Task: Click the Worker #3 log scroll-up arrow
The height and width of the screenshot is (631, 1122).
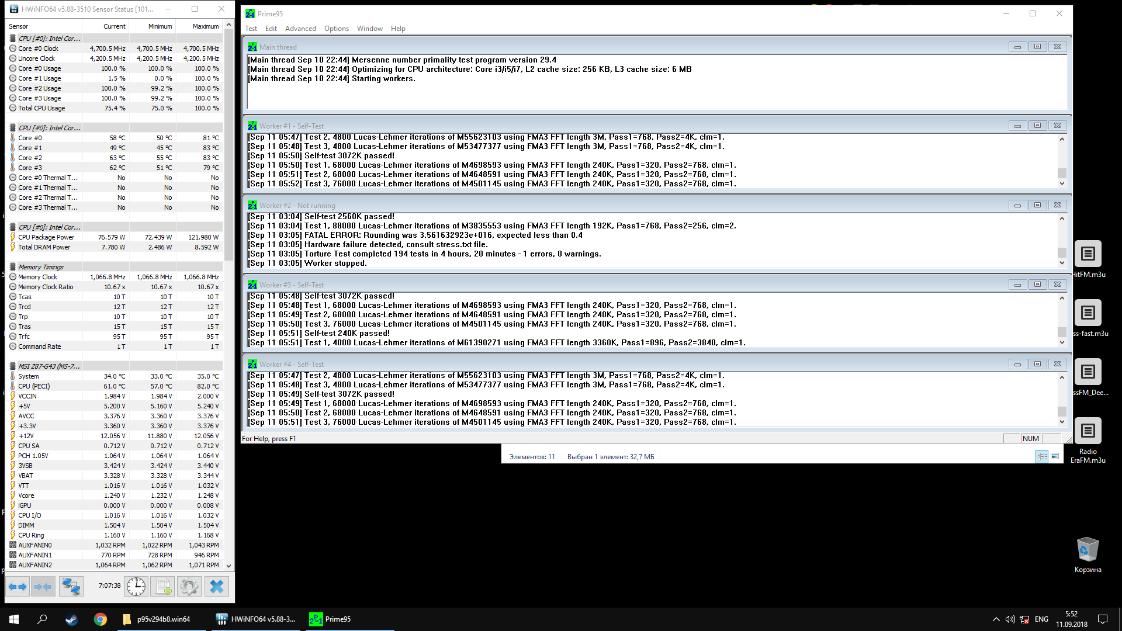Action: 1062,298
